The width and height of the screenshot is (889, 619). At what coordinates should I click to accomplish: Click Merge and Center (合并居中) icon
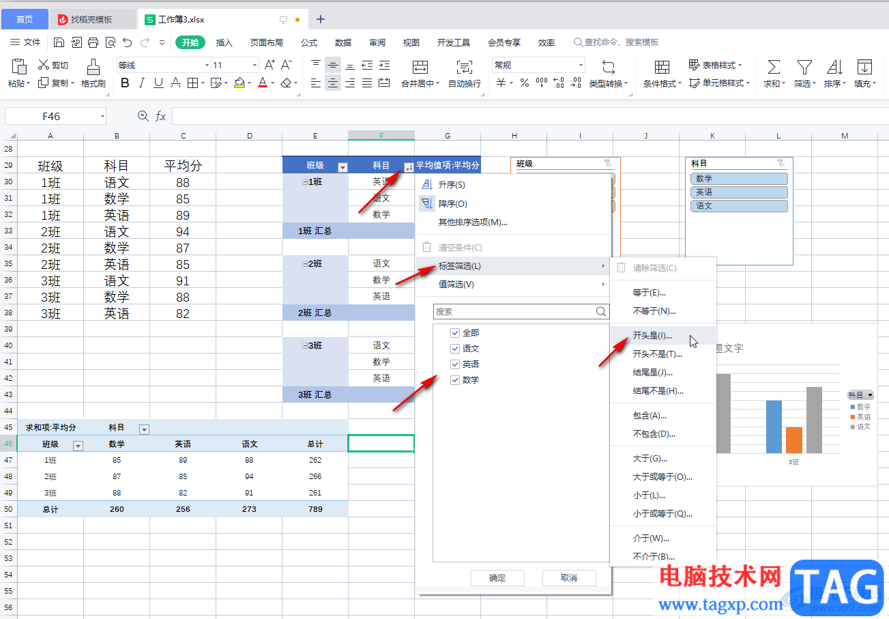point(420,67)
